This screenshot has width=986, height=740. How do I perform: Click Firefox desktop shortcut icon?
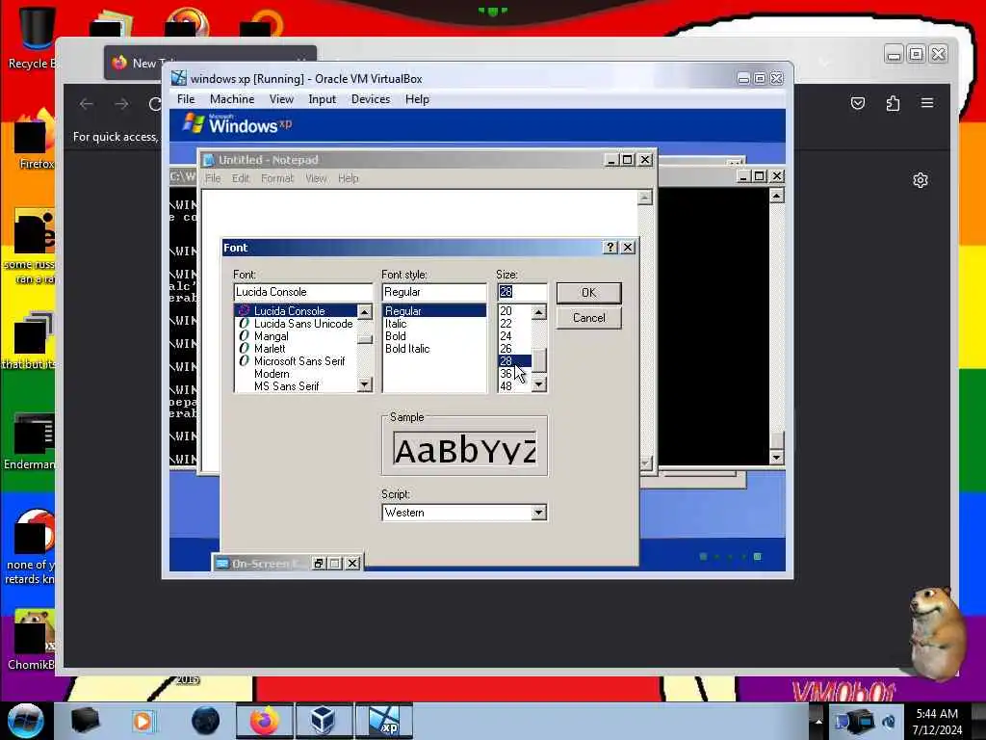(x=34, y=140)
